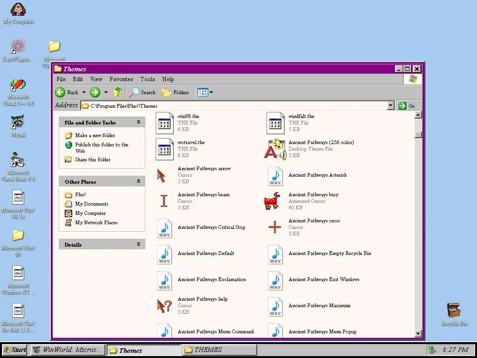477x358 pixels.
Task: Go to Plus! folder in Other Places
Action: [80, 194]
